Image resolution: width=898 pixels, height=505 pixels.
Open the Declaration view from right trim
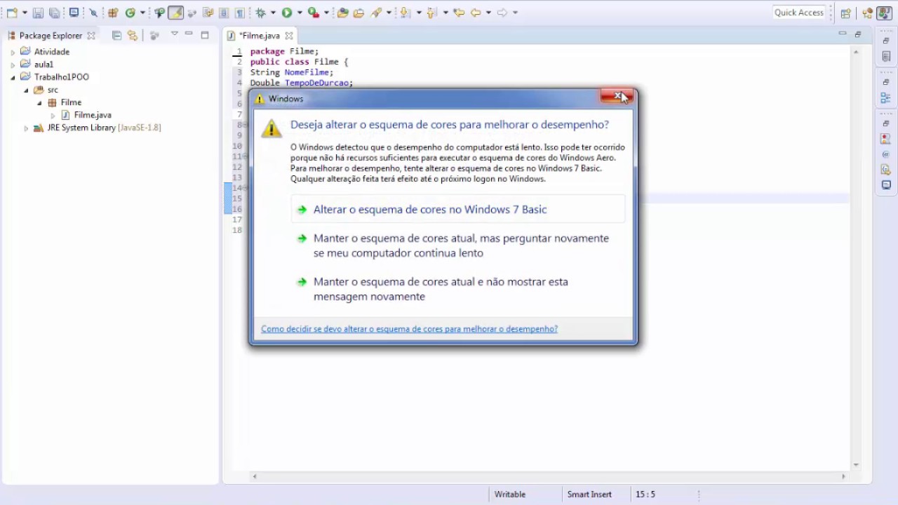886,169
